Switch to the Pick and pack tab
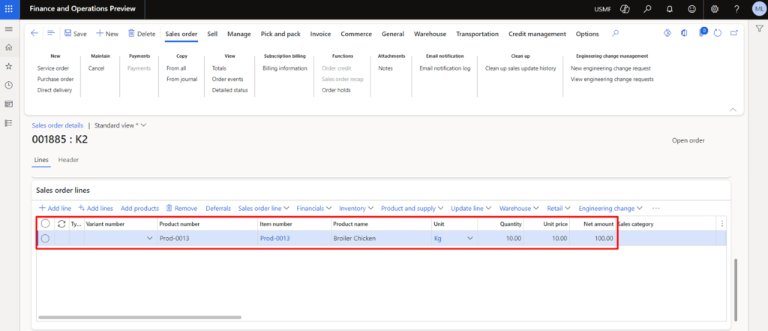The image size is (768, 331). [280, 34]
